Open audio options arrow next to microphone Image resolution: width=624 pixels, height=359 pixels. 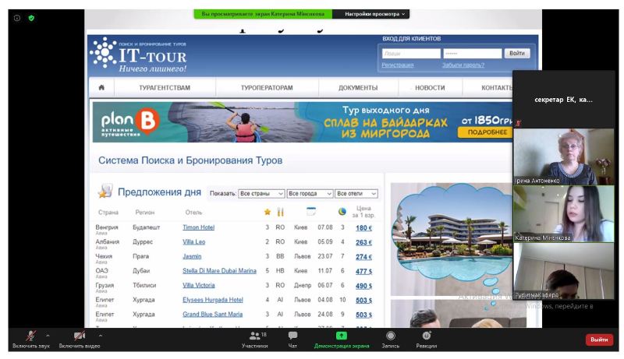click(48, 336)
